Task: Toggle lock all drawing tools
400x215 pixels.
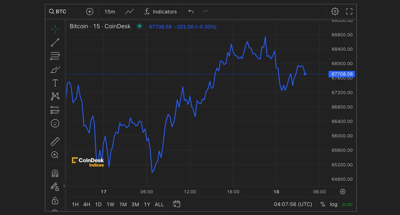Action: pyautogui.click(x=55, y=201)
